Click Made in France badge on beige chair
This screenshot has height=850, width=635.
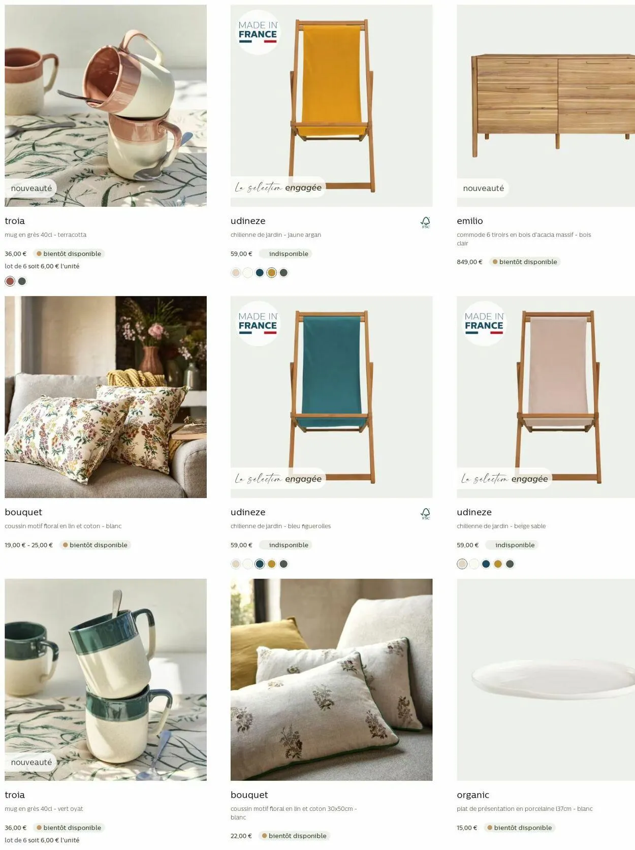484,324
